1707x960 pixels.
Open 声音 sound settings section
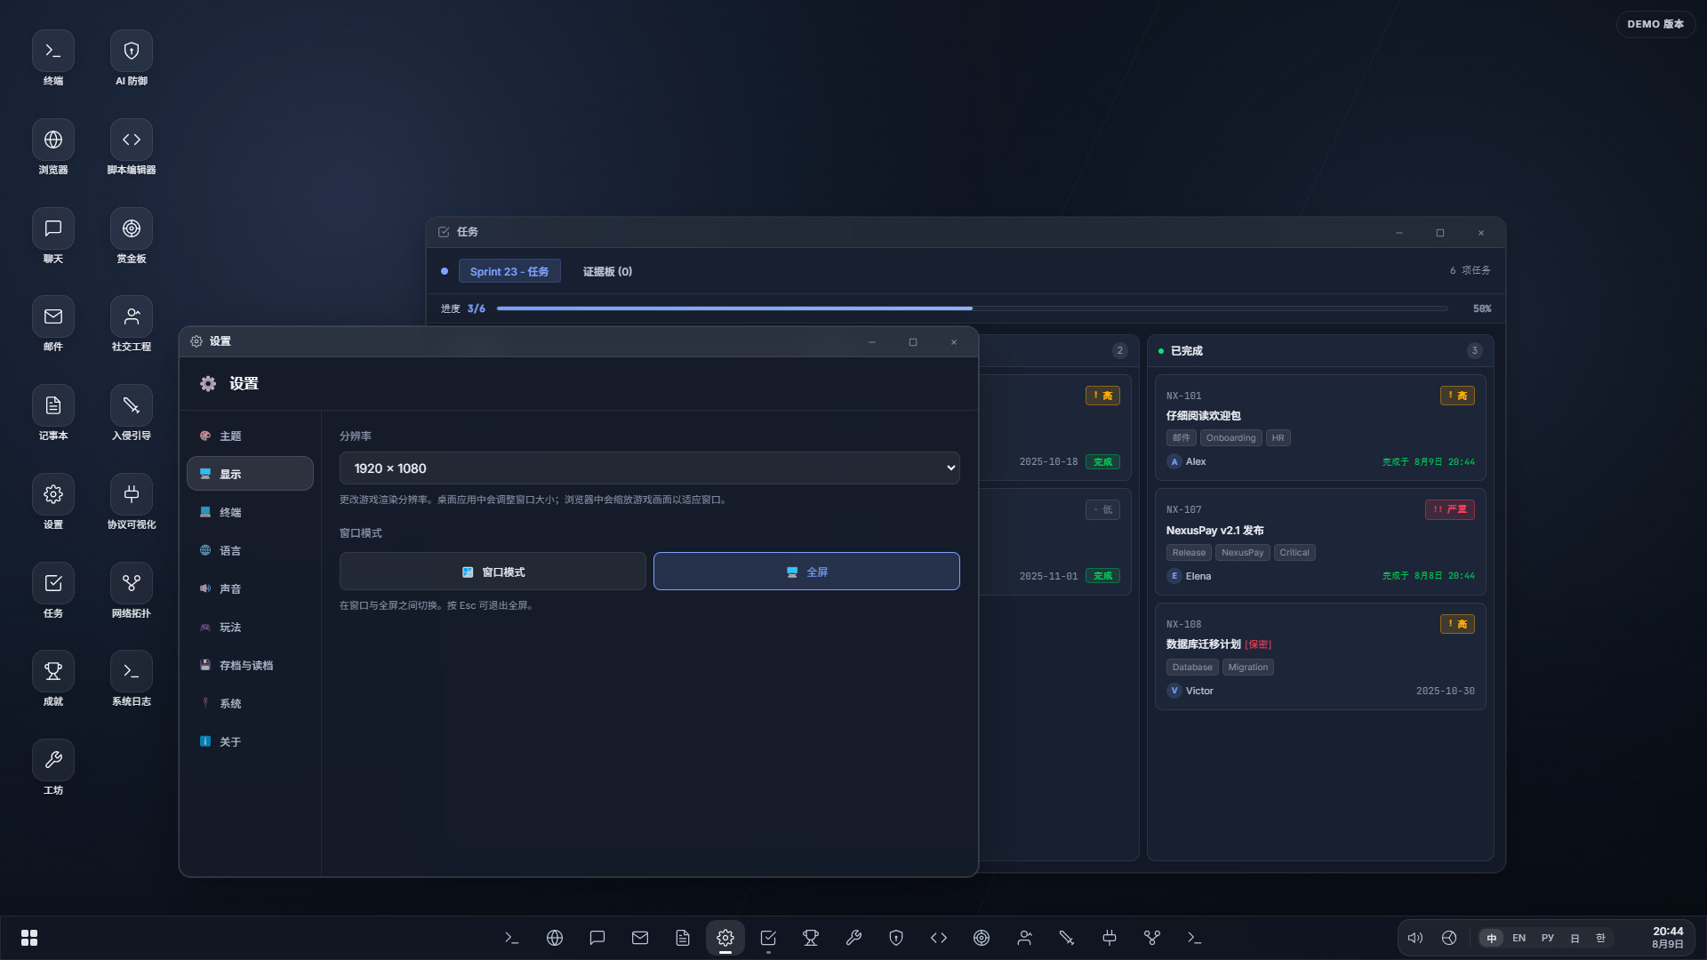tap(250, 588)
